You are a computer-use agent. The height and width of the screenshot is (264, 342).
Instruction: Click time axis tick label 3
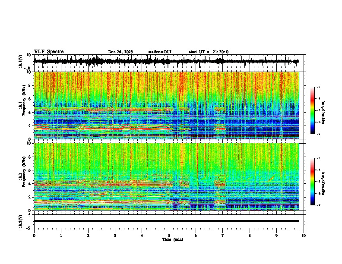115,236
